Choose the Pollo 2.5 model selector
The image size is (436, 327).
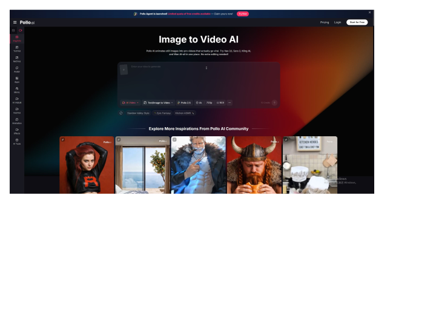click(x=184, y=102)
